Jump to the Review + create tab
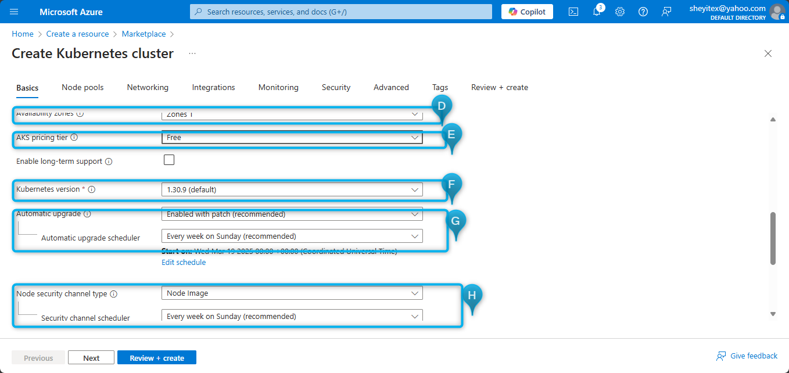The image size is (789, 373). pos(500,87)
